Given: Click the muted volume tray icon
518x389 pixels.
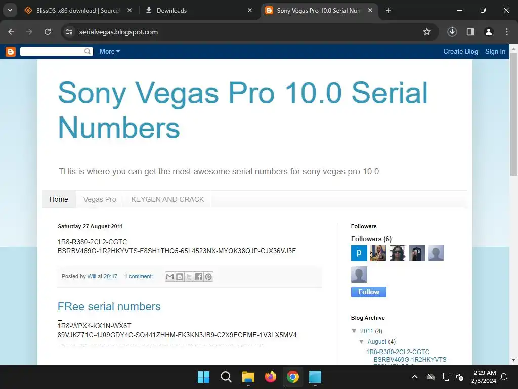Looking at the screenshot, I should pos(459,377).
